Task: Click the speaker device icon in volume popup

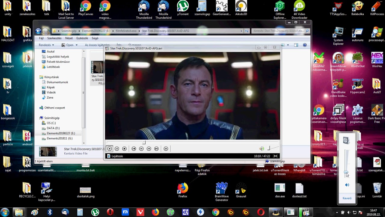Action: point(346,140)
